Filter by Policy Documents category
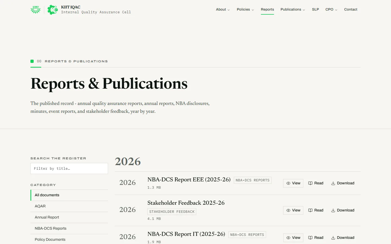 click(69, 240)
